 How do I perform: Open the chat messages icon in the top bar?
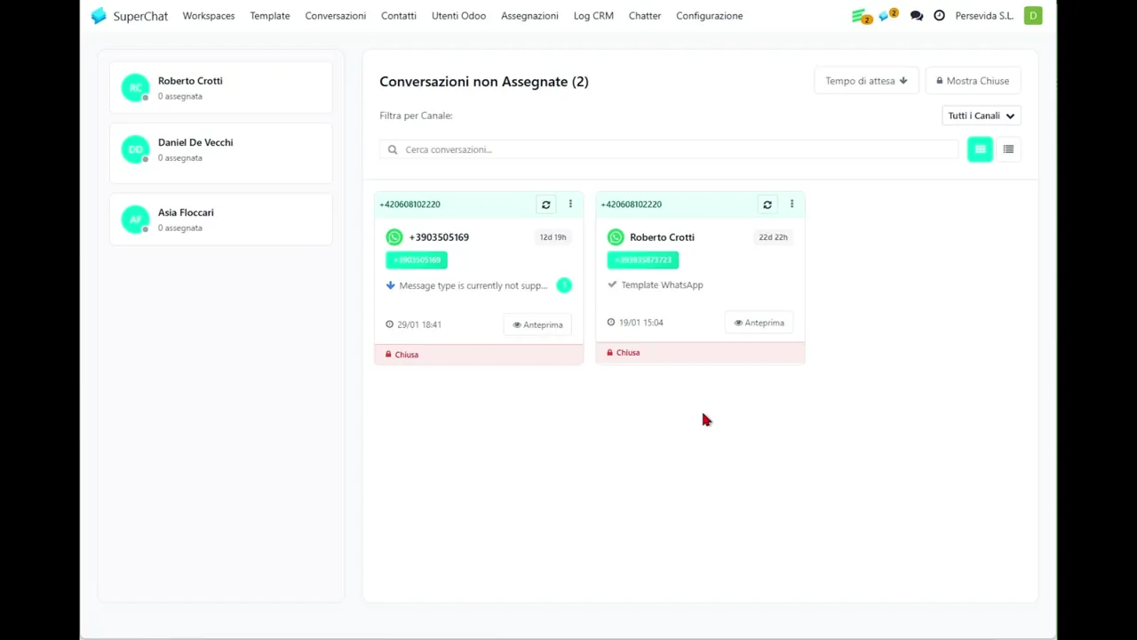click(x=916, y=15)
